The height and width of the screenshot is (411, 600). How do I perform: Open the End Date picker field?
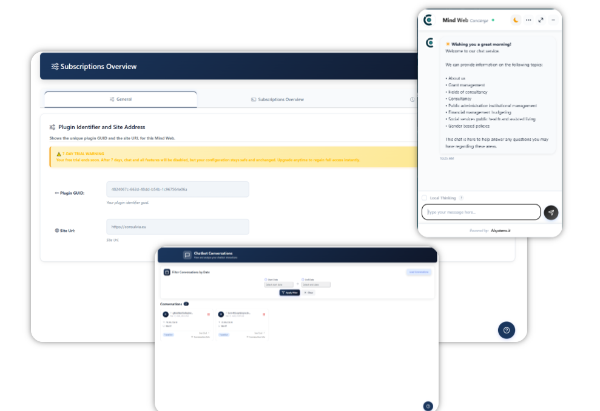[x=316, y=284]
